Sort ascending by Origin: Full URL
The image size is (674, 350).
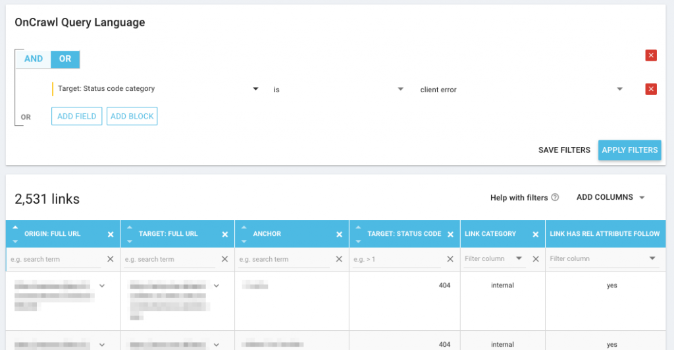pos(16,227)
